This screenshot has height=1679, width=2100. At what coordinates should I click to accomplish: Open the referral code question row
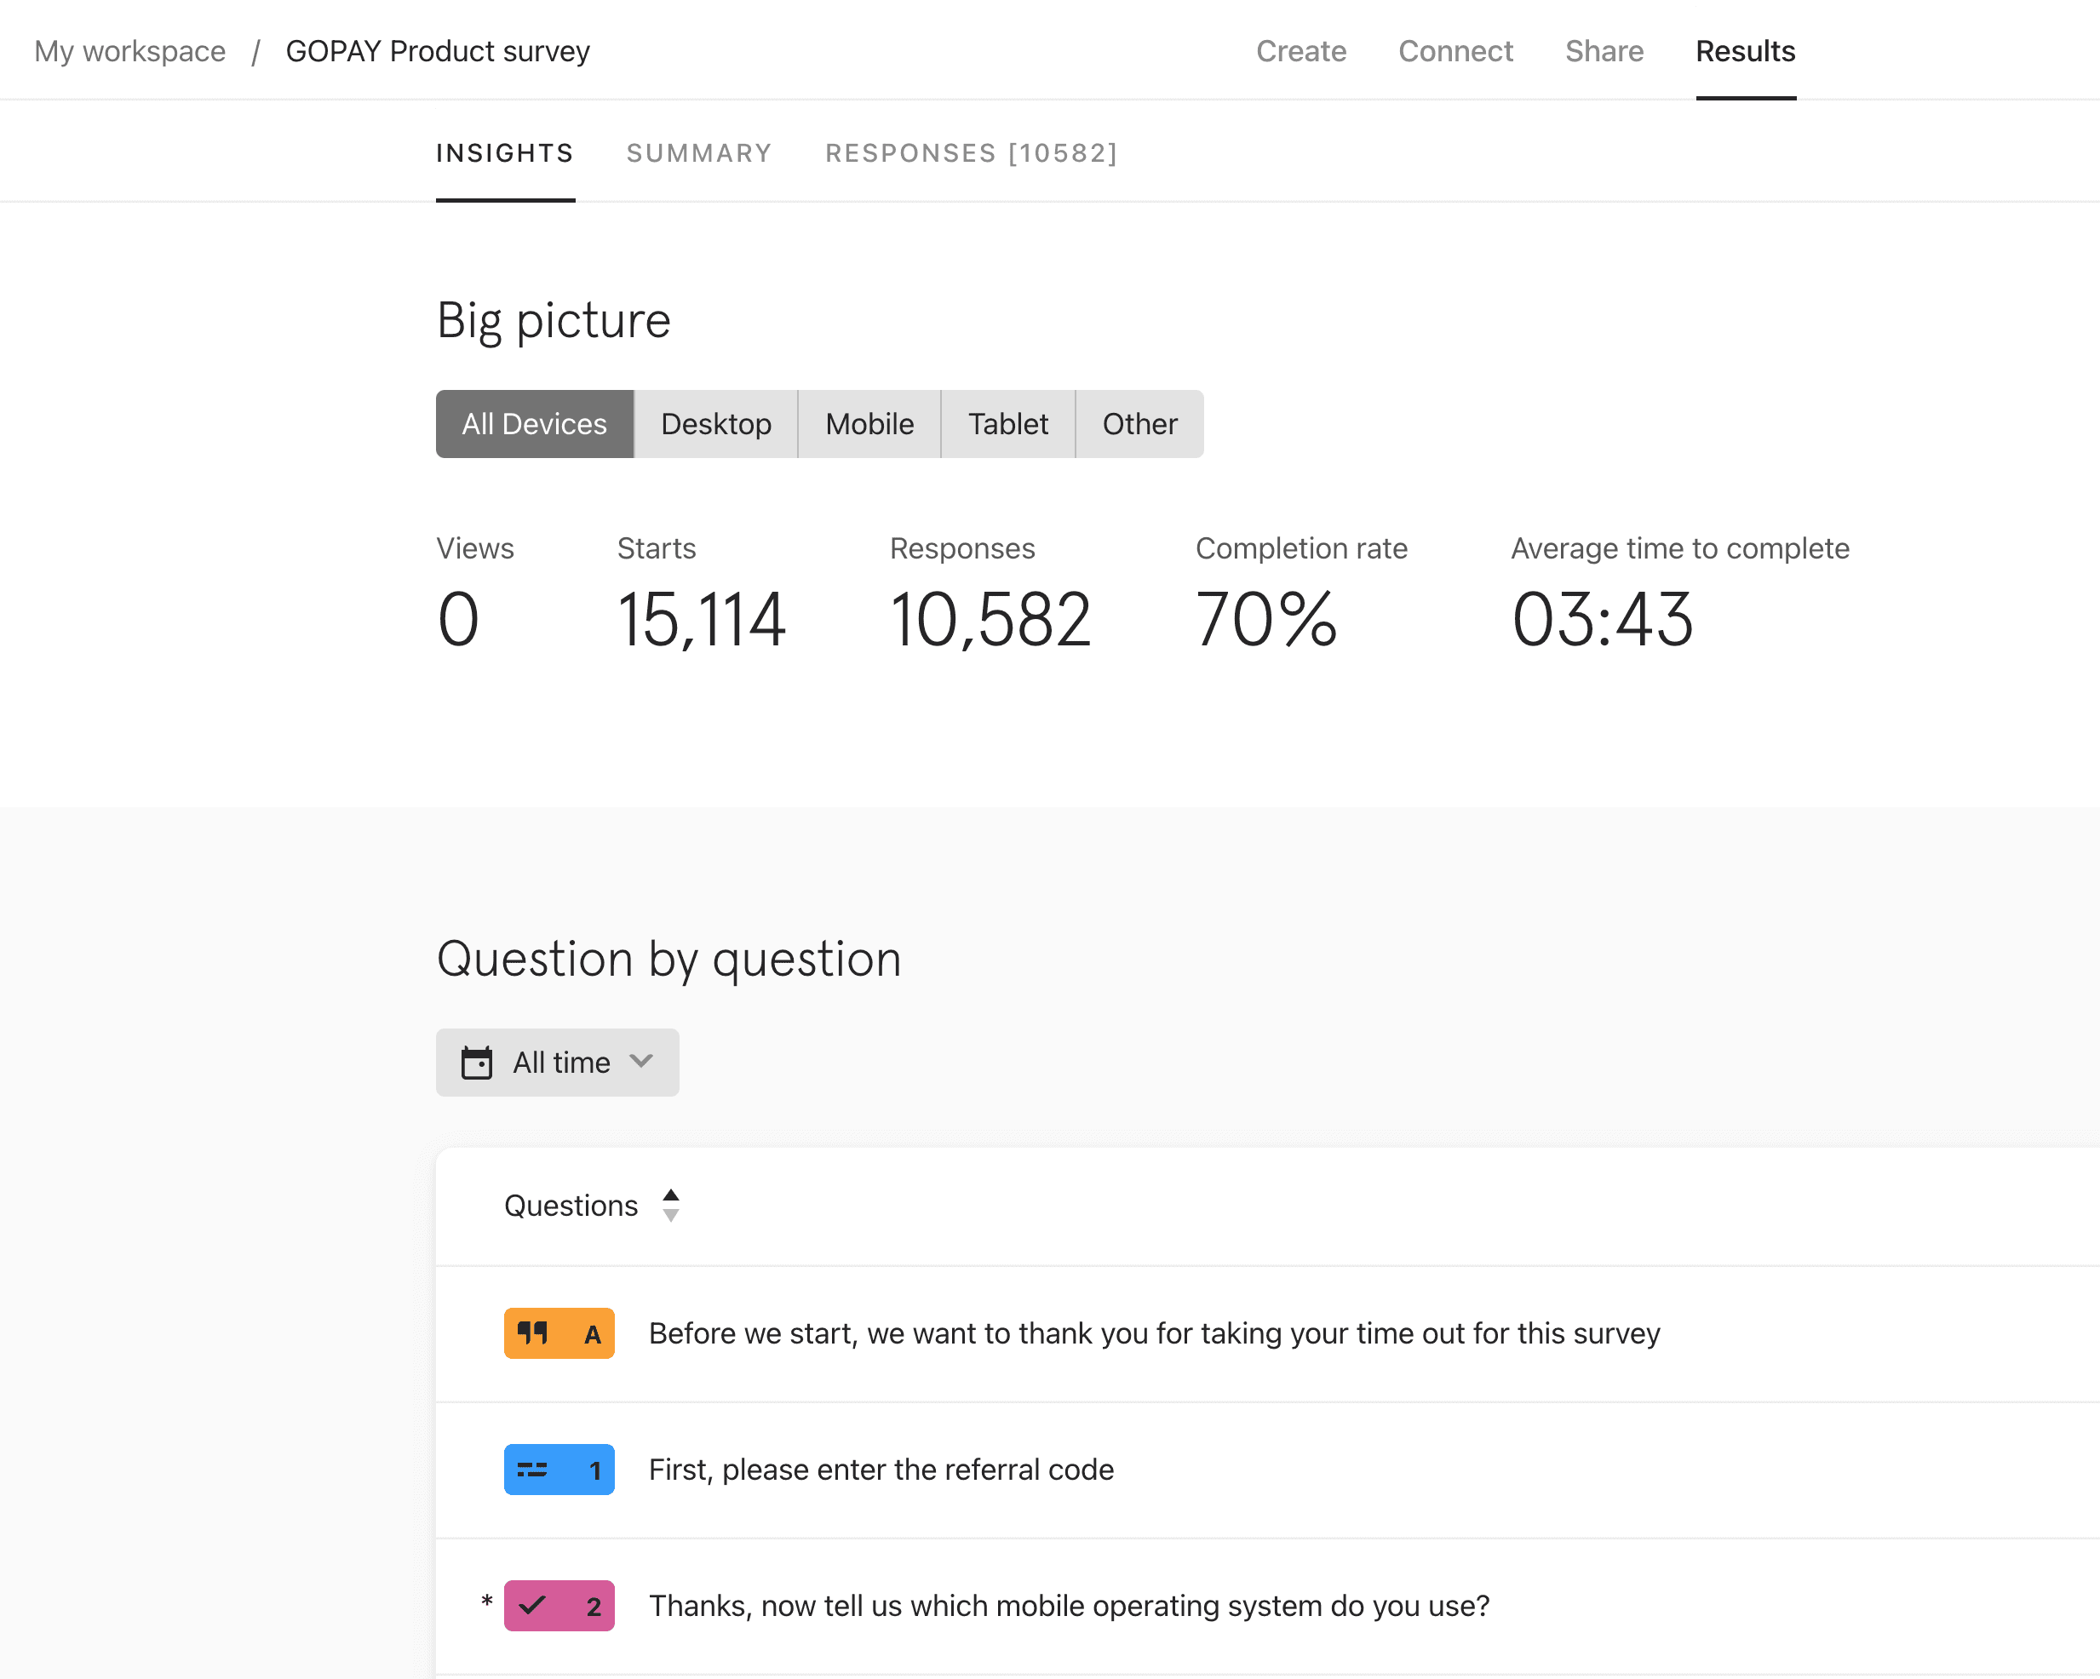pyautogui.click(x=881, y=1469)
